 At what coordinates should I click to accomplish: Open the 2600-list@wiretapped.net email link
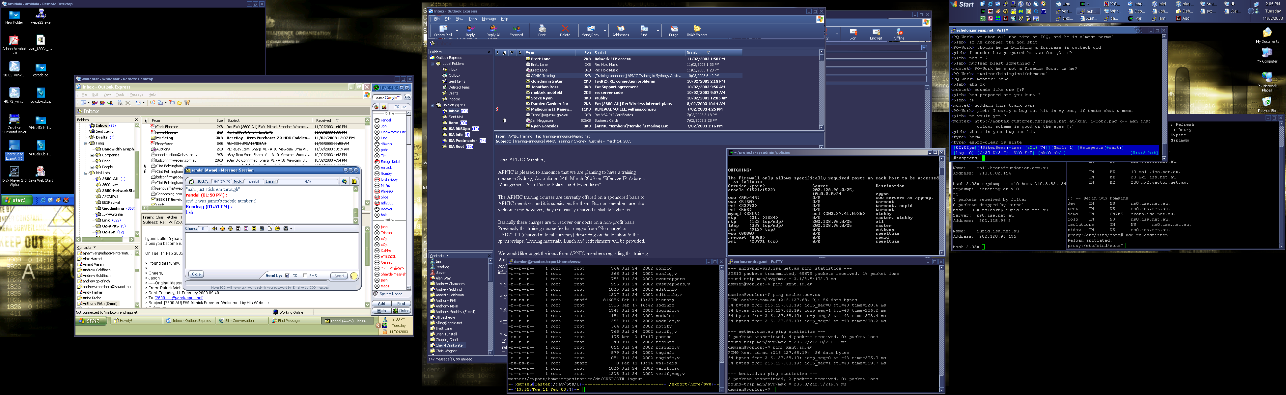pos(179,298)
